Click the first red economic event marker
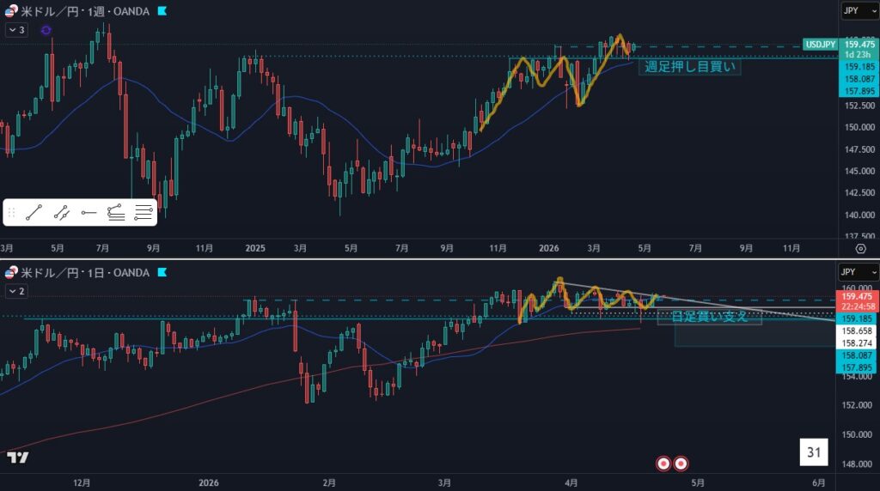The width and height of the screenshot is (880, 491). pos(663,464)
